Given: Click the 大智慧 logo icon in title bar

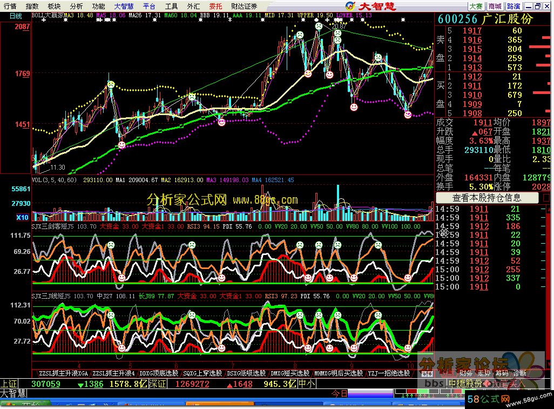Looking at the screenshot, I should [x=350, y=6].
